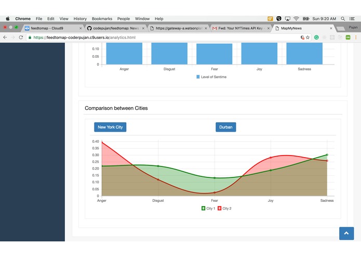361x257 pixels.
Task: Toggle City 1 green legend swatch
Action: [x=203, y=209]
